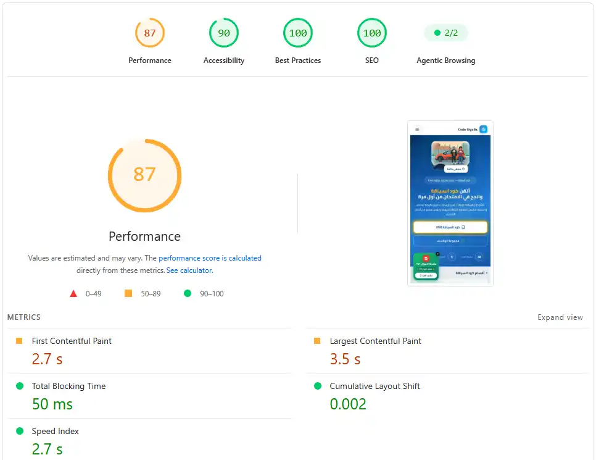Select the First Contentful Paint metric title
This screenshot has height=460, width=596.
72,341
